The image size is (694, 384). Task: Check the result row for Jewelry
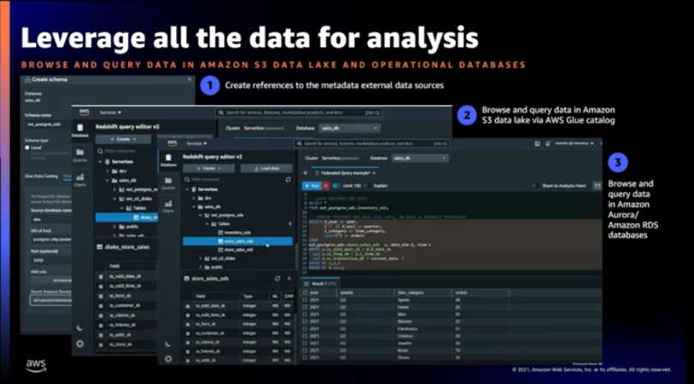[304, 343]
